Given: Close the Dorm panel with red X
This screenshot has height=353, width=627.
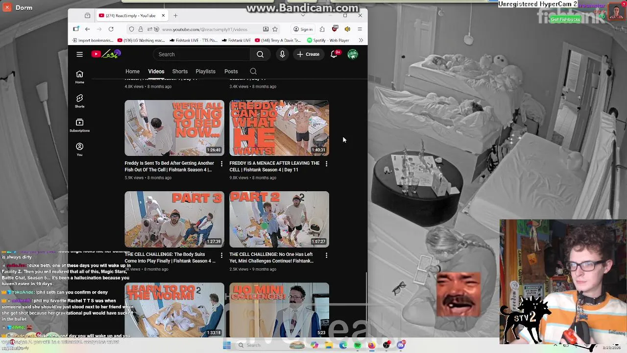Looking at the screenshot, I should [7, 7].
